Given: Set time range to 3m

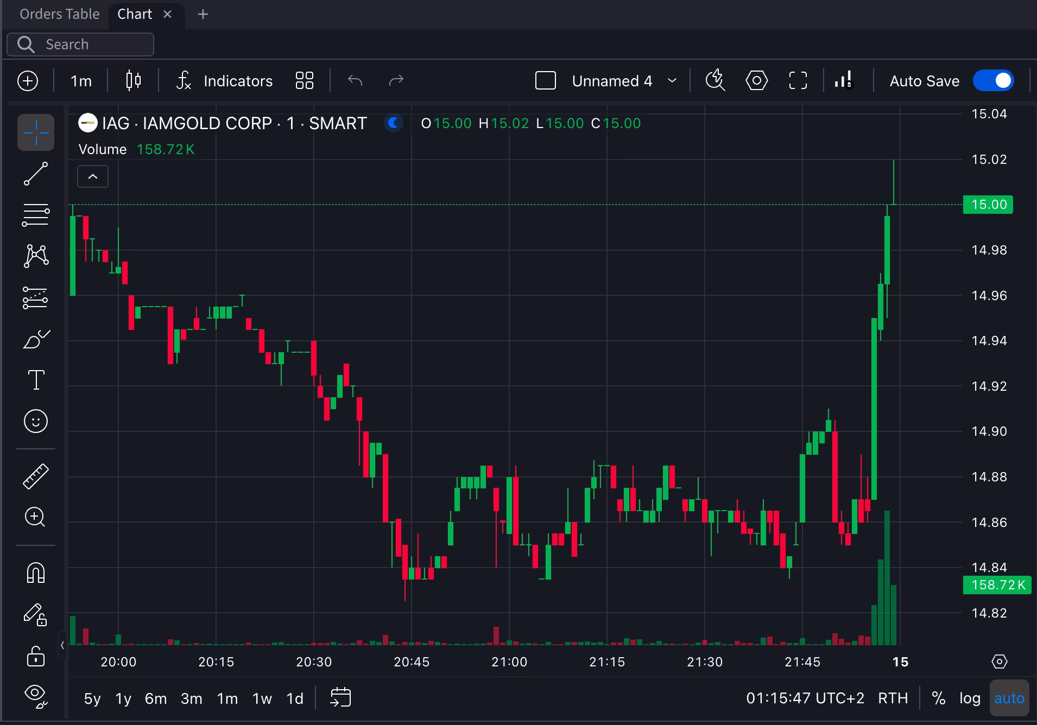Looking at the screenshot, I should pos(192,698).
